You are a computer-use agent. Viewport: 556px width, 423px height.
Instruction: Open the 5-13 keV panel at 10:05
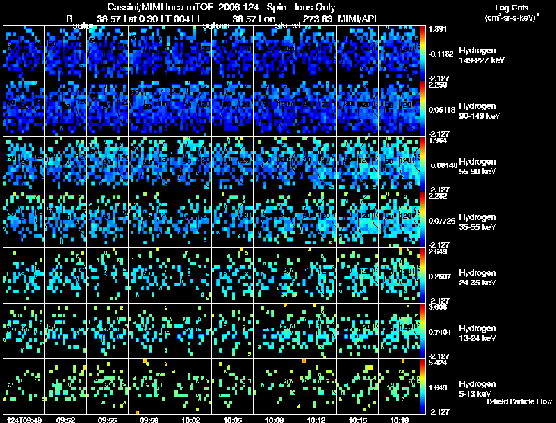pyautogui.click(x=233, y=386)
